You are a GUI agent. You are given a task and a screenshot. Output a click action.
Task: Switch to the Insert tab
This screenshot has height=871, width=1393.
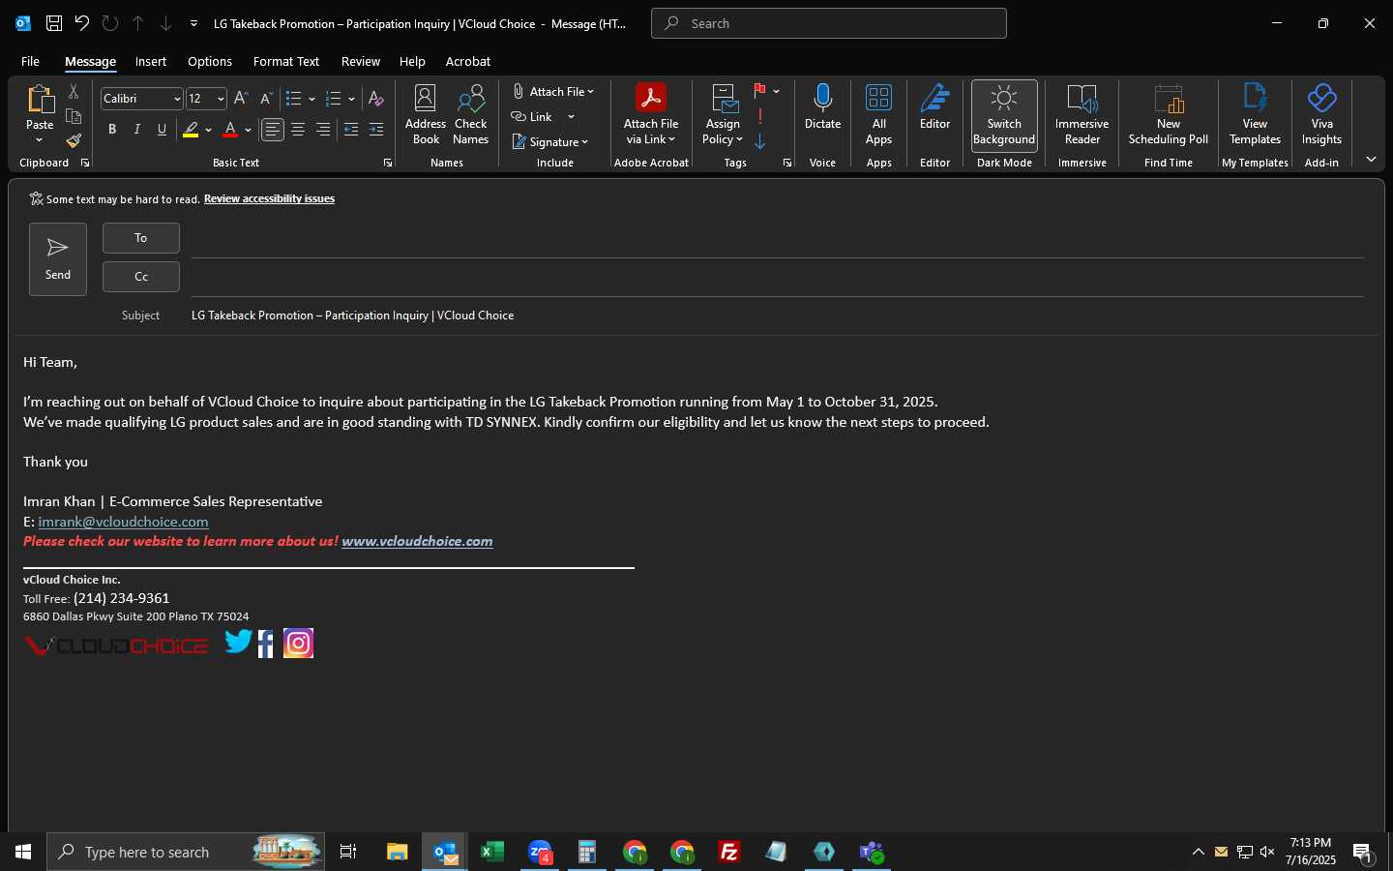pos(151,61)
